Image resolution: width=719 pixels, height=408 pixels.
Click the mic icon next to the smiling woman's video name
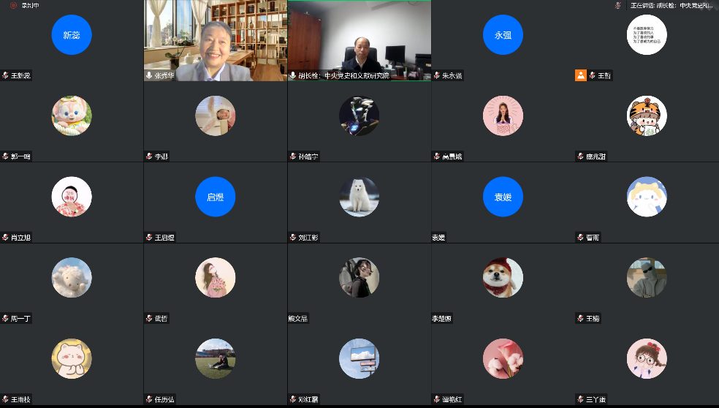pos(149,75)
